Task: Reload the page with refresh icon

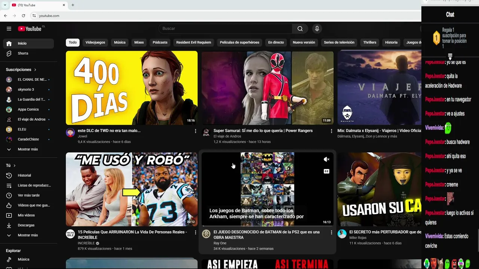Action: pyautogui.click(x=23, y=16)
